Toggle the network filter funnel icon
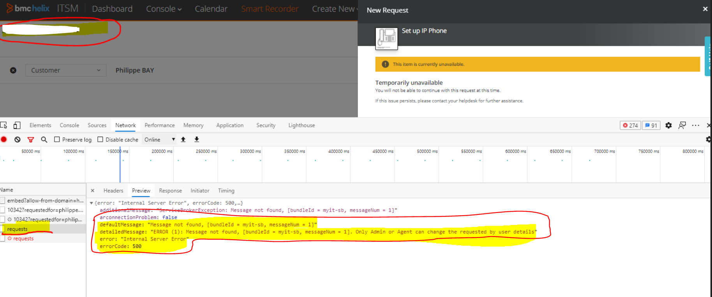Image resolution: width=712 pixels, height=297 pixels. 31,139
